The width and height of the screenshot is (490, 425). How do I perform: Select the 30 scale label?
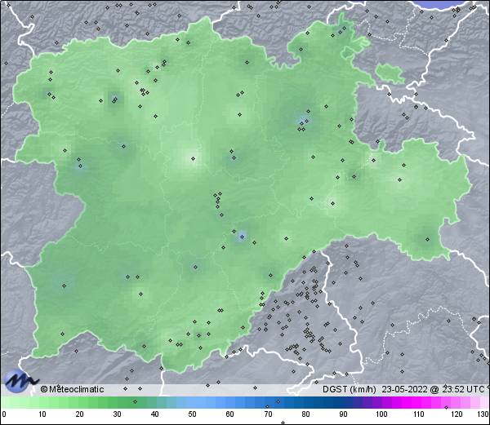117,414
